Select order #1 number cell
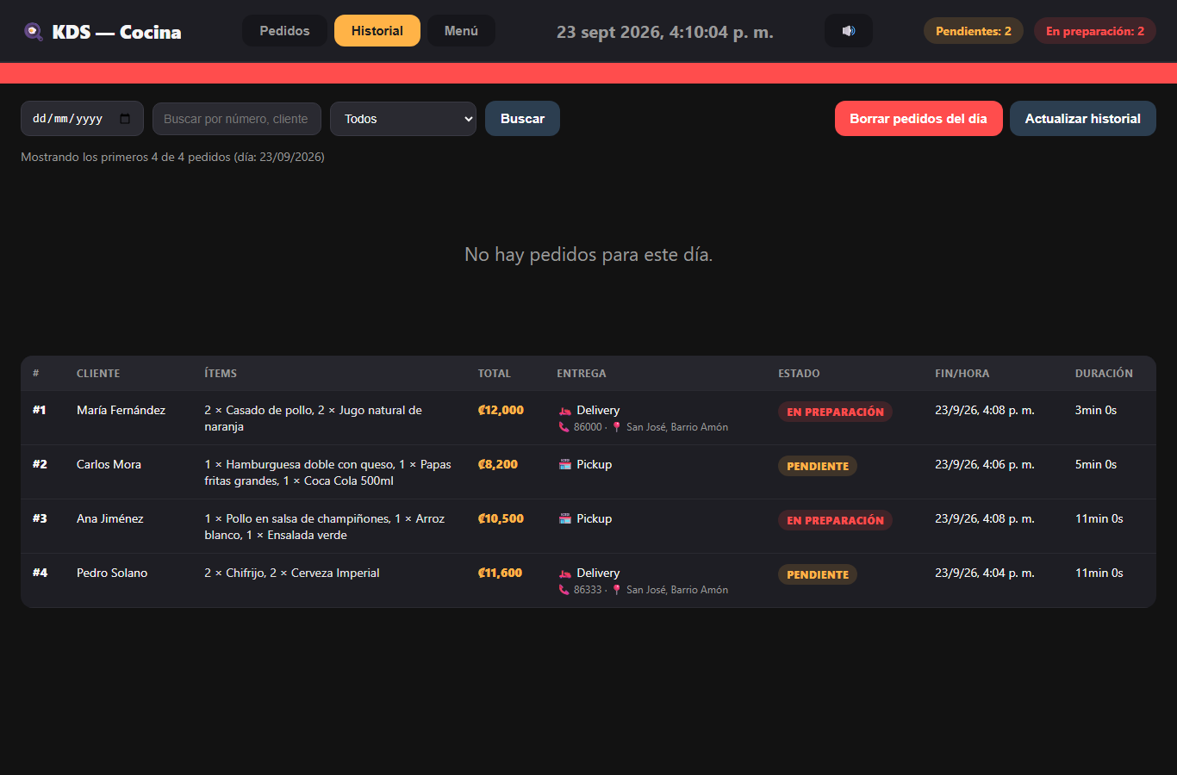The width and height of the screenshot is (1177, 775). (40, 410)
